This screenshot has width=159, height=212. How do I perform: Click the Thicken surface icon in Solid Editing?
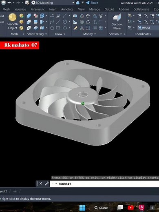pos(35,28)
